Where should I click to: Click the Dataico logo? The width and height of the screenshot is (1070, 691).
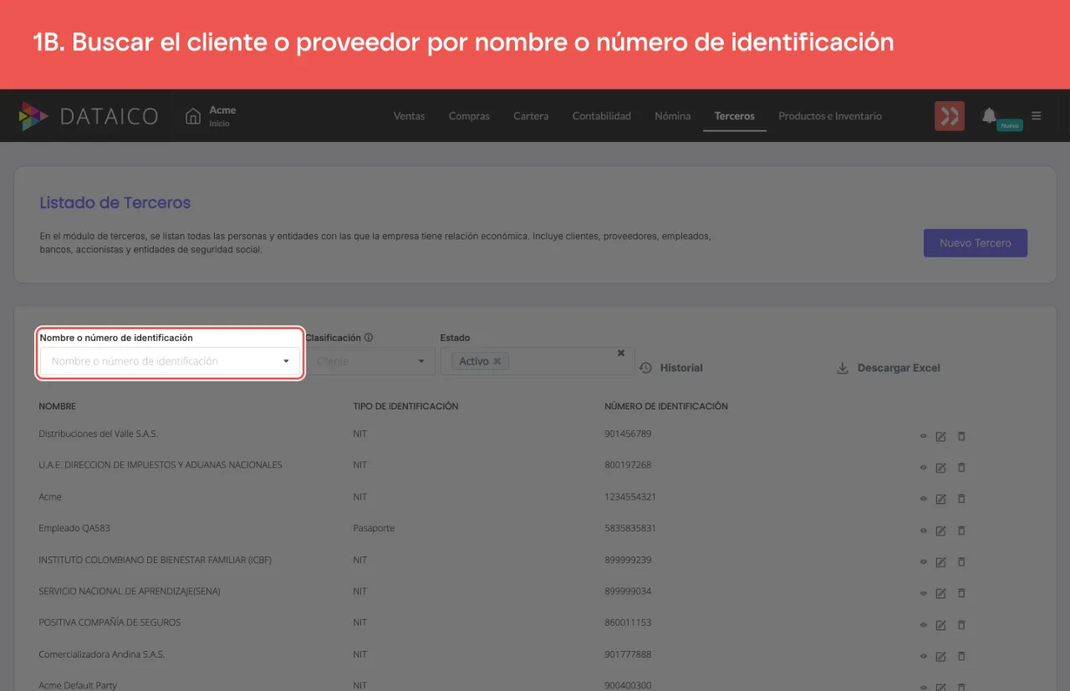[x=88, y=116]
